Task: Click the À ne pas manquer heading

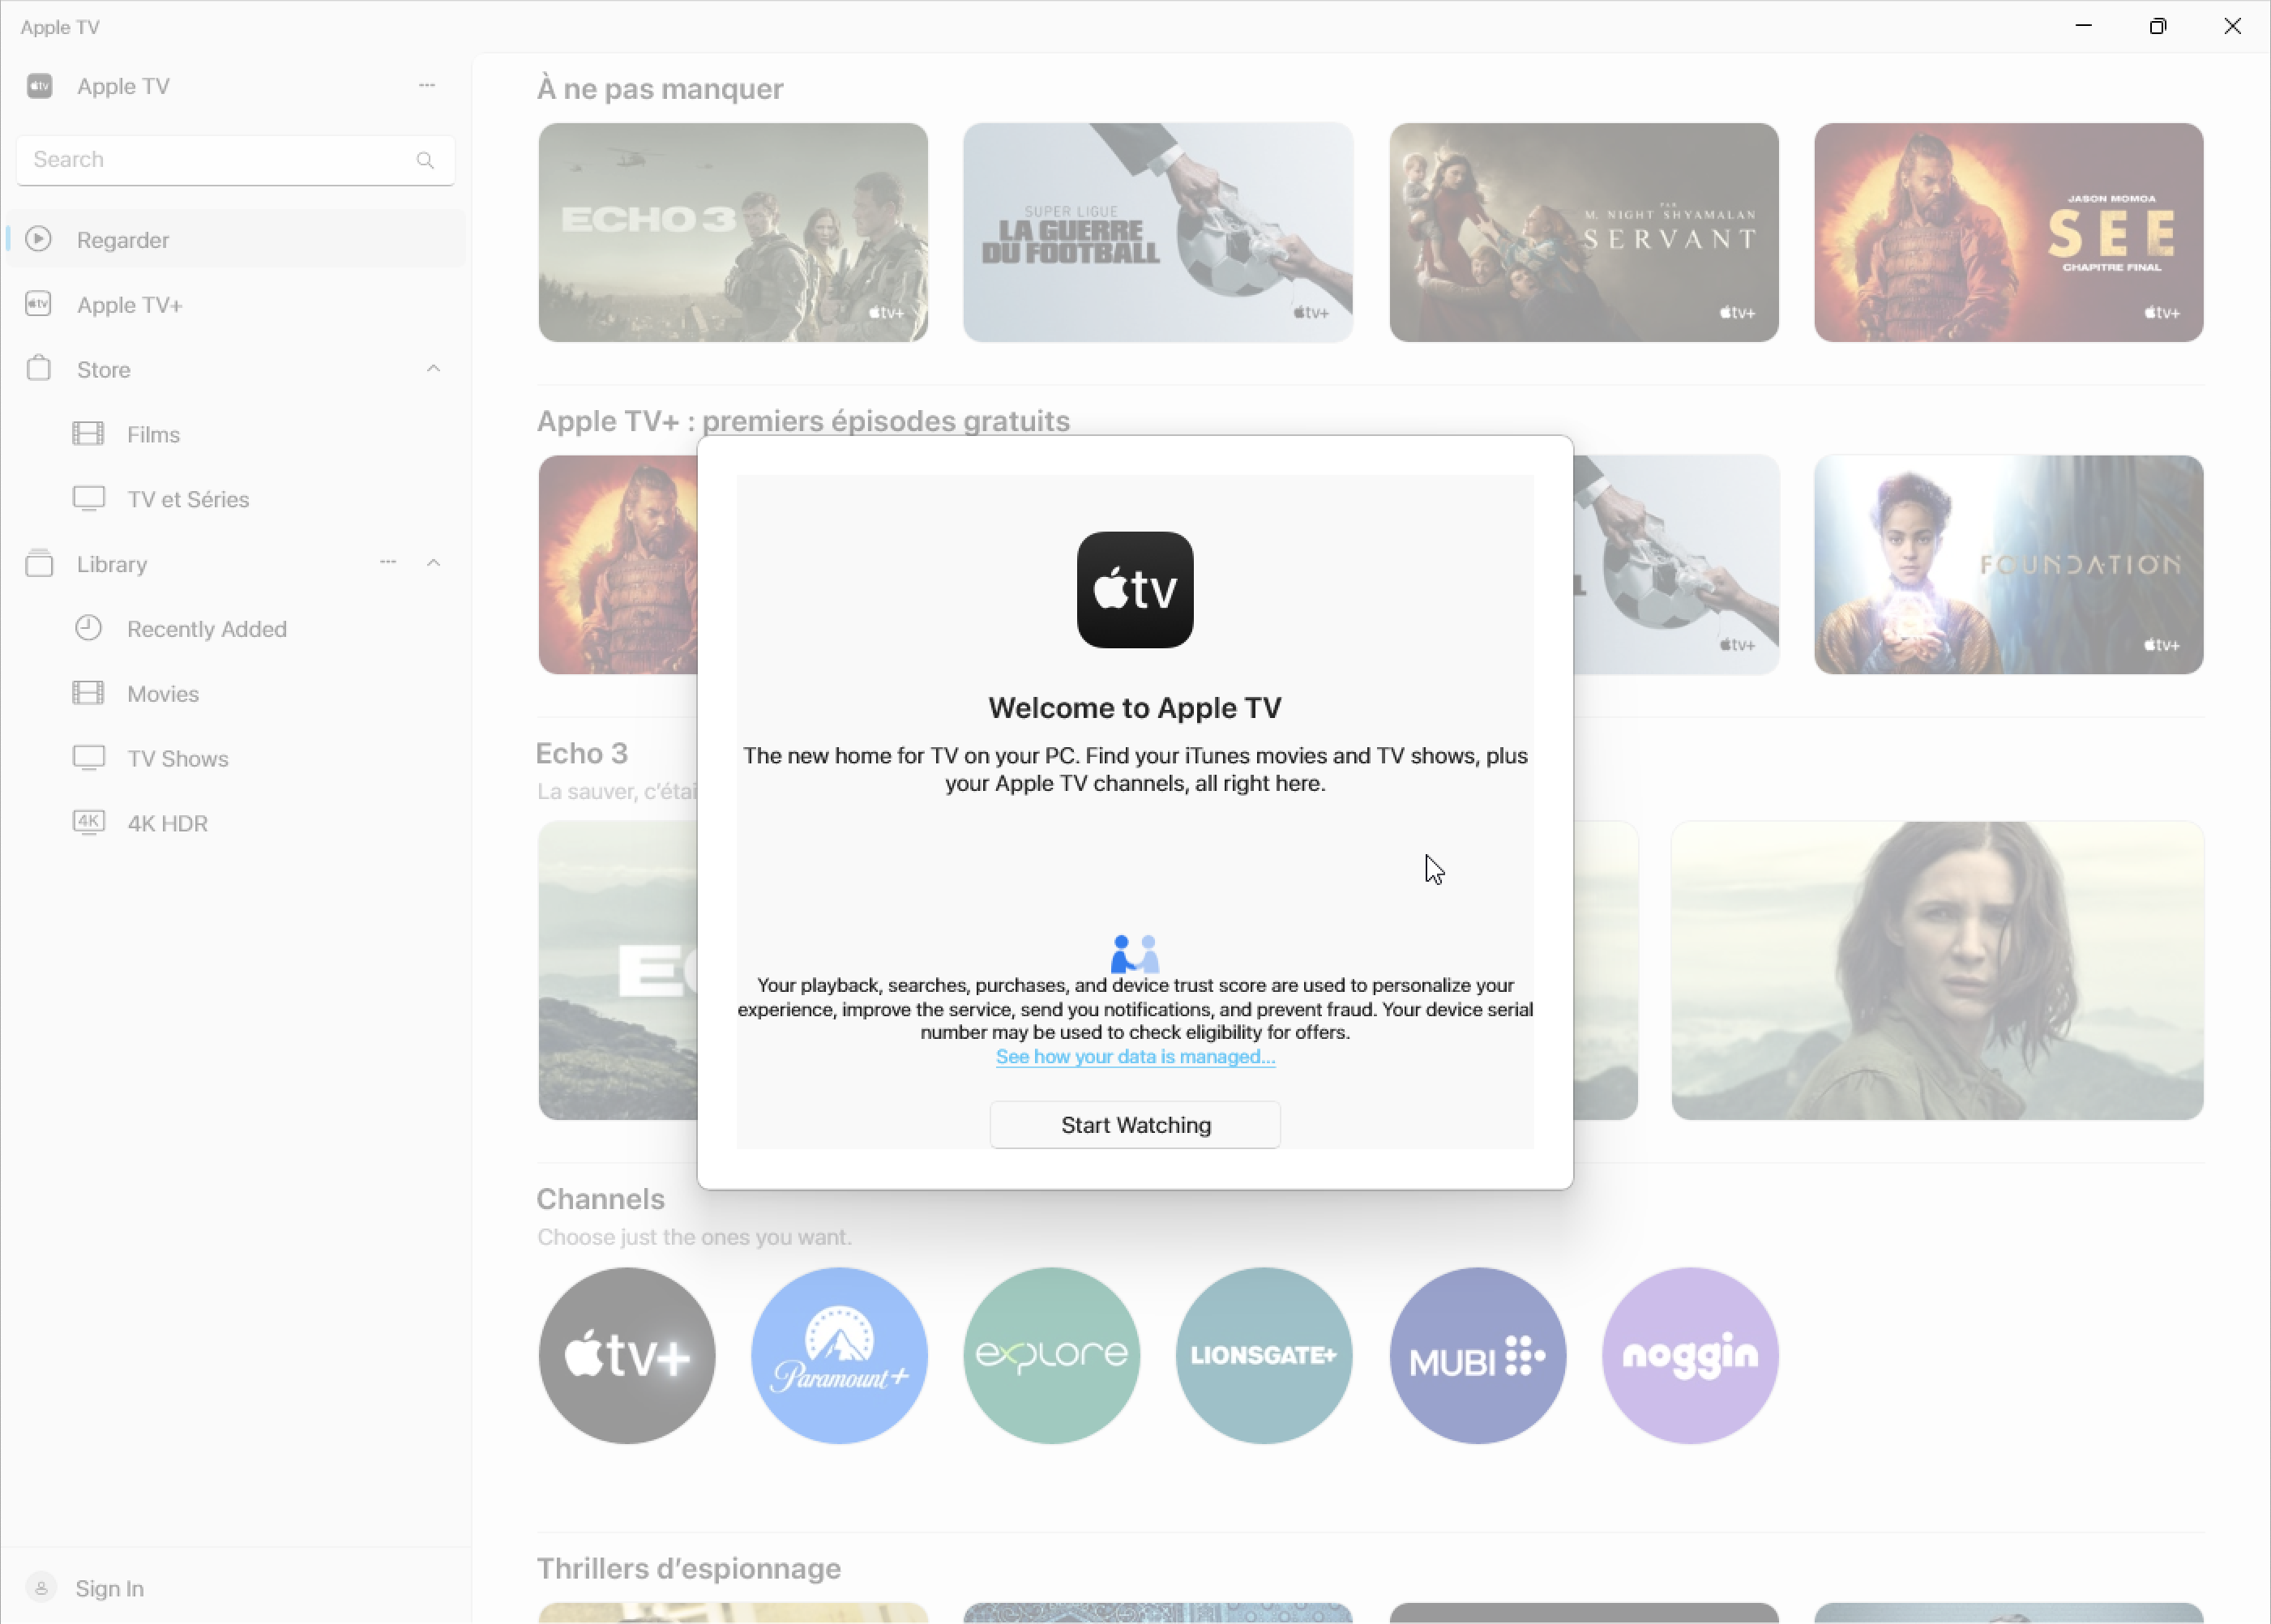Action: [660, 89]
